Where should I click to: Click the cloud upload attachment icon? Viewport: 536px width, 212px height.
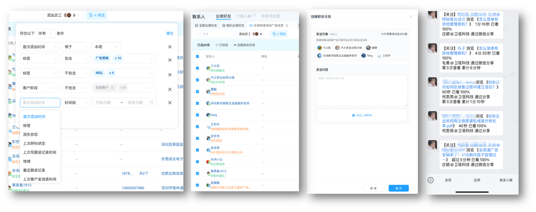tap(353, 115)
